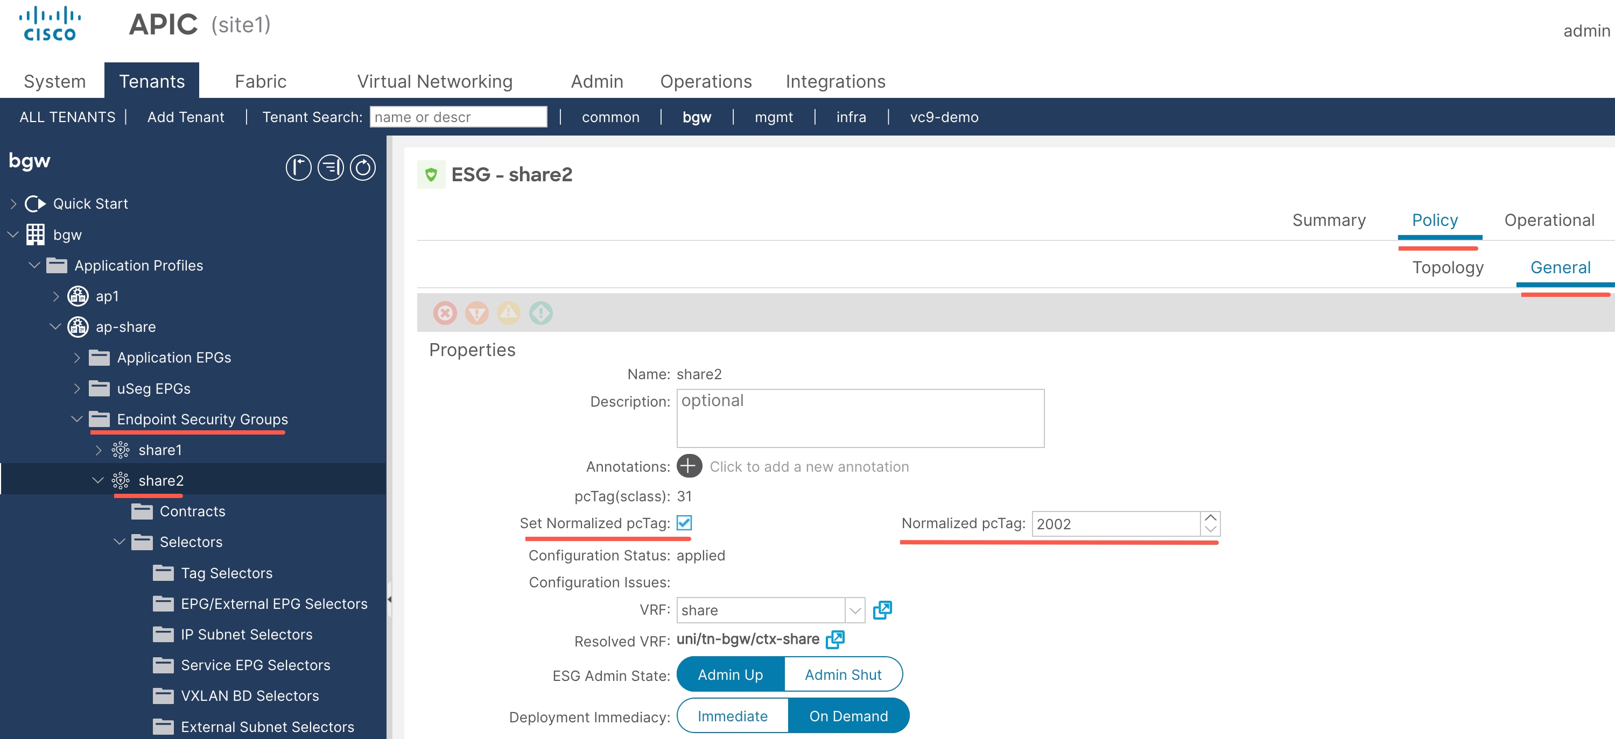Open the Virtual Networking menu
The image size is (1615, 739).
(x=434, y=81)
